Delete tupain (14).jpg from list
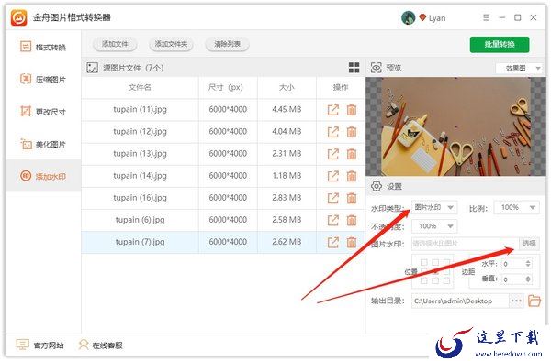 (x=352, y=176)
